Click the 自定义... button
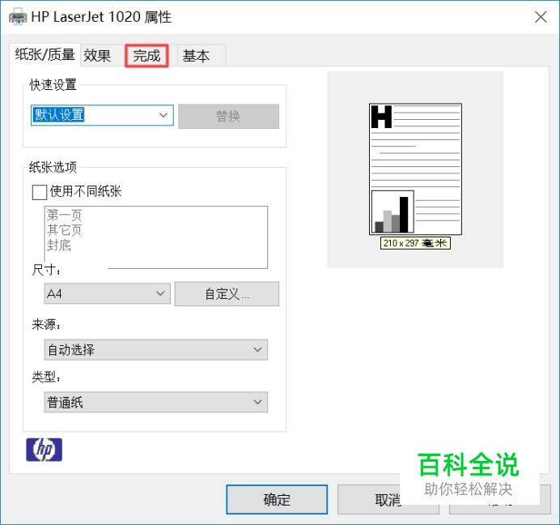The height and width of the screenshot is (525, 560). click(x=227, y=294)
